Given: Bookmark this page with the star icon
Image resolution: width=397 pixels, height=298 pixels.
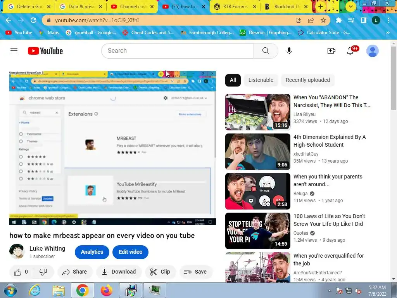Looking at the screenshot, I should 323,20.
